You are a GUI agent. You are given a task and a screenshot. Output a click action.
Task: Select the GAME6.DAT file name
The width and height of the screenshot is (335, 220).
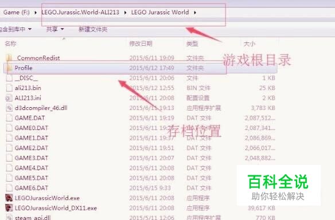pyautogui.click(x=32, y=188)
